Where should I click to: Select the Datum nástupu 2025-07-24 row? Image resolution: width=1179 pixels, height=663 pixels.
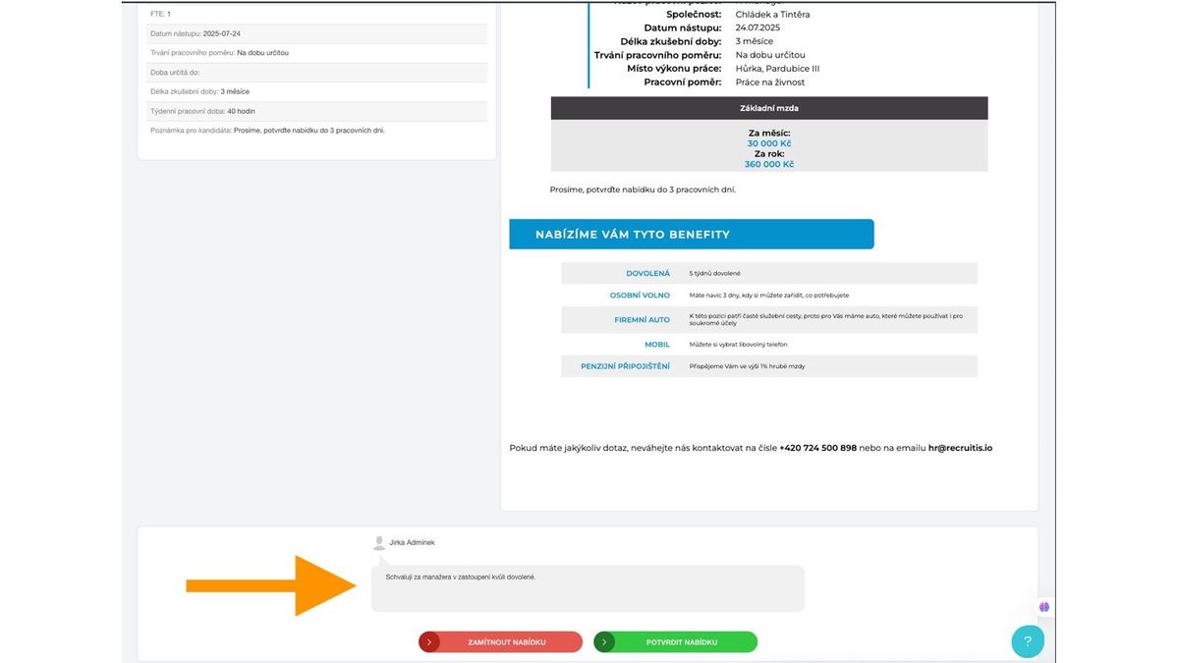click(x=317, y=33)
